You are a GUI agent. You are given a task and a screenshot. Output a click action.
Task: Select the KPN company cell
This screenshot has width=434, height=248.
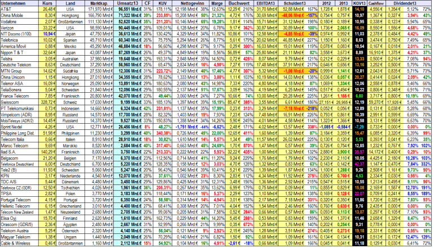pos(19,175)
